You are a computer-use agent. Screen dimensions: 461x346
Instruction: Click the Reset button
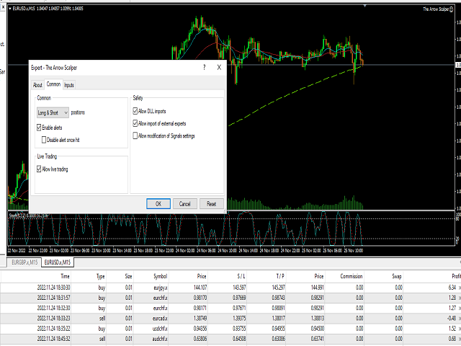coord(212,203)
